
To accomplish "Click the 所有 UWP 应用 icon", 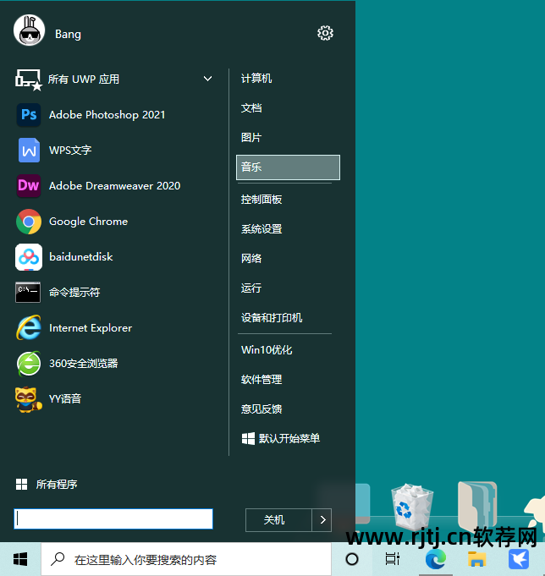I will pyautogui.click(x=28, y=80).
